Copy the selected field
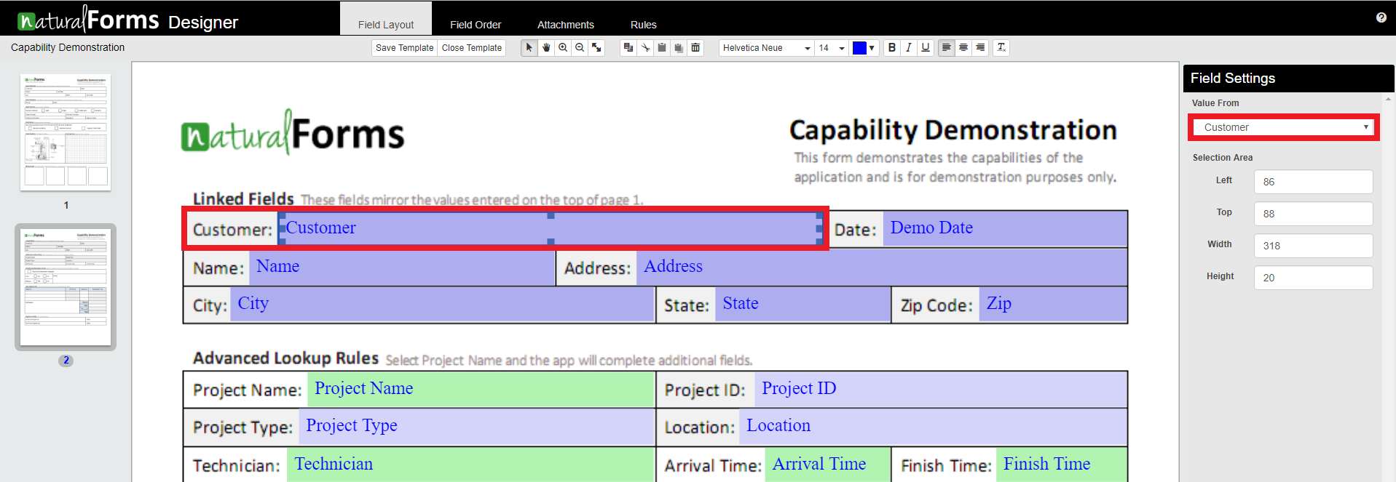 (628, 48)
